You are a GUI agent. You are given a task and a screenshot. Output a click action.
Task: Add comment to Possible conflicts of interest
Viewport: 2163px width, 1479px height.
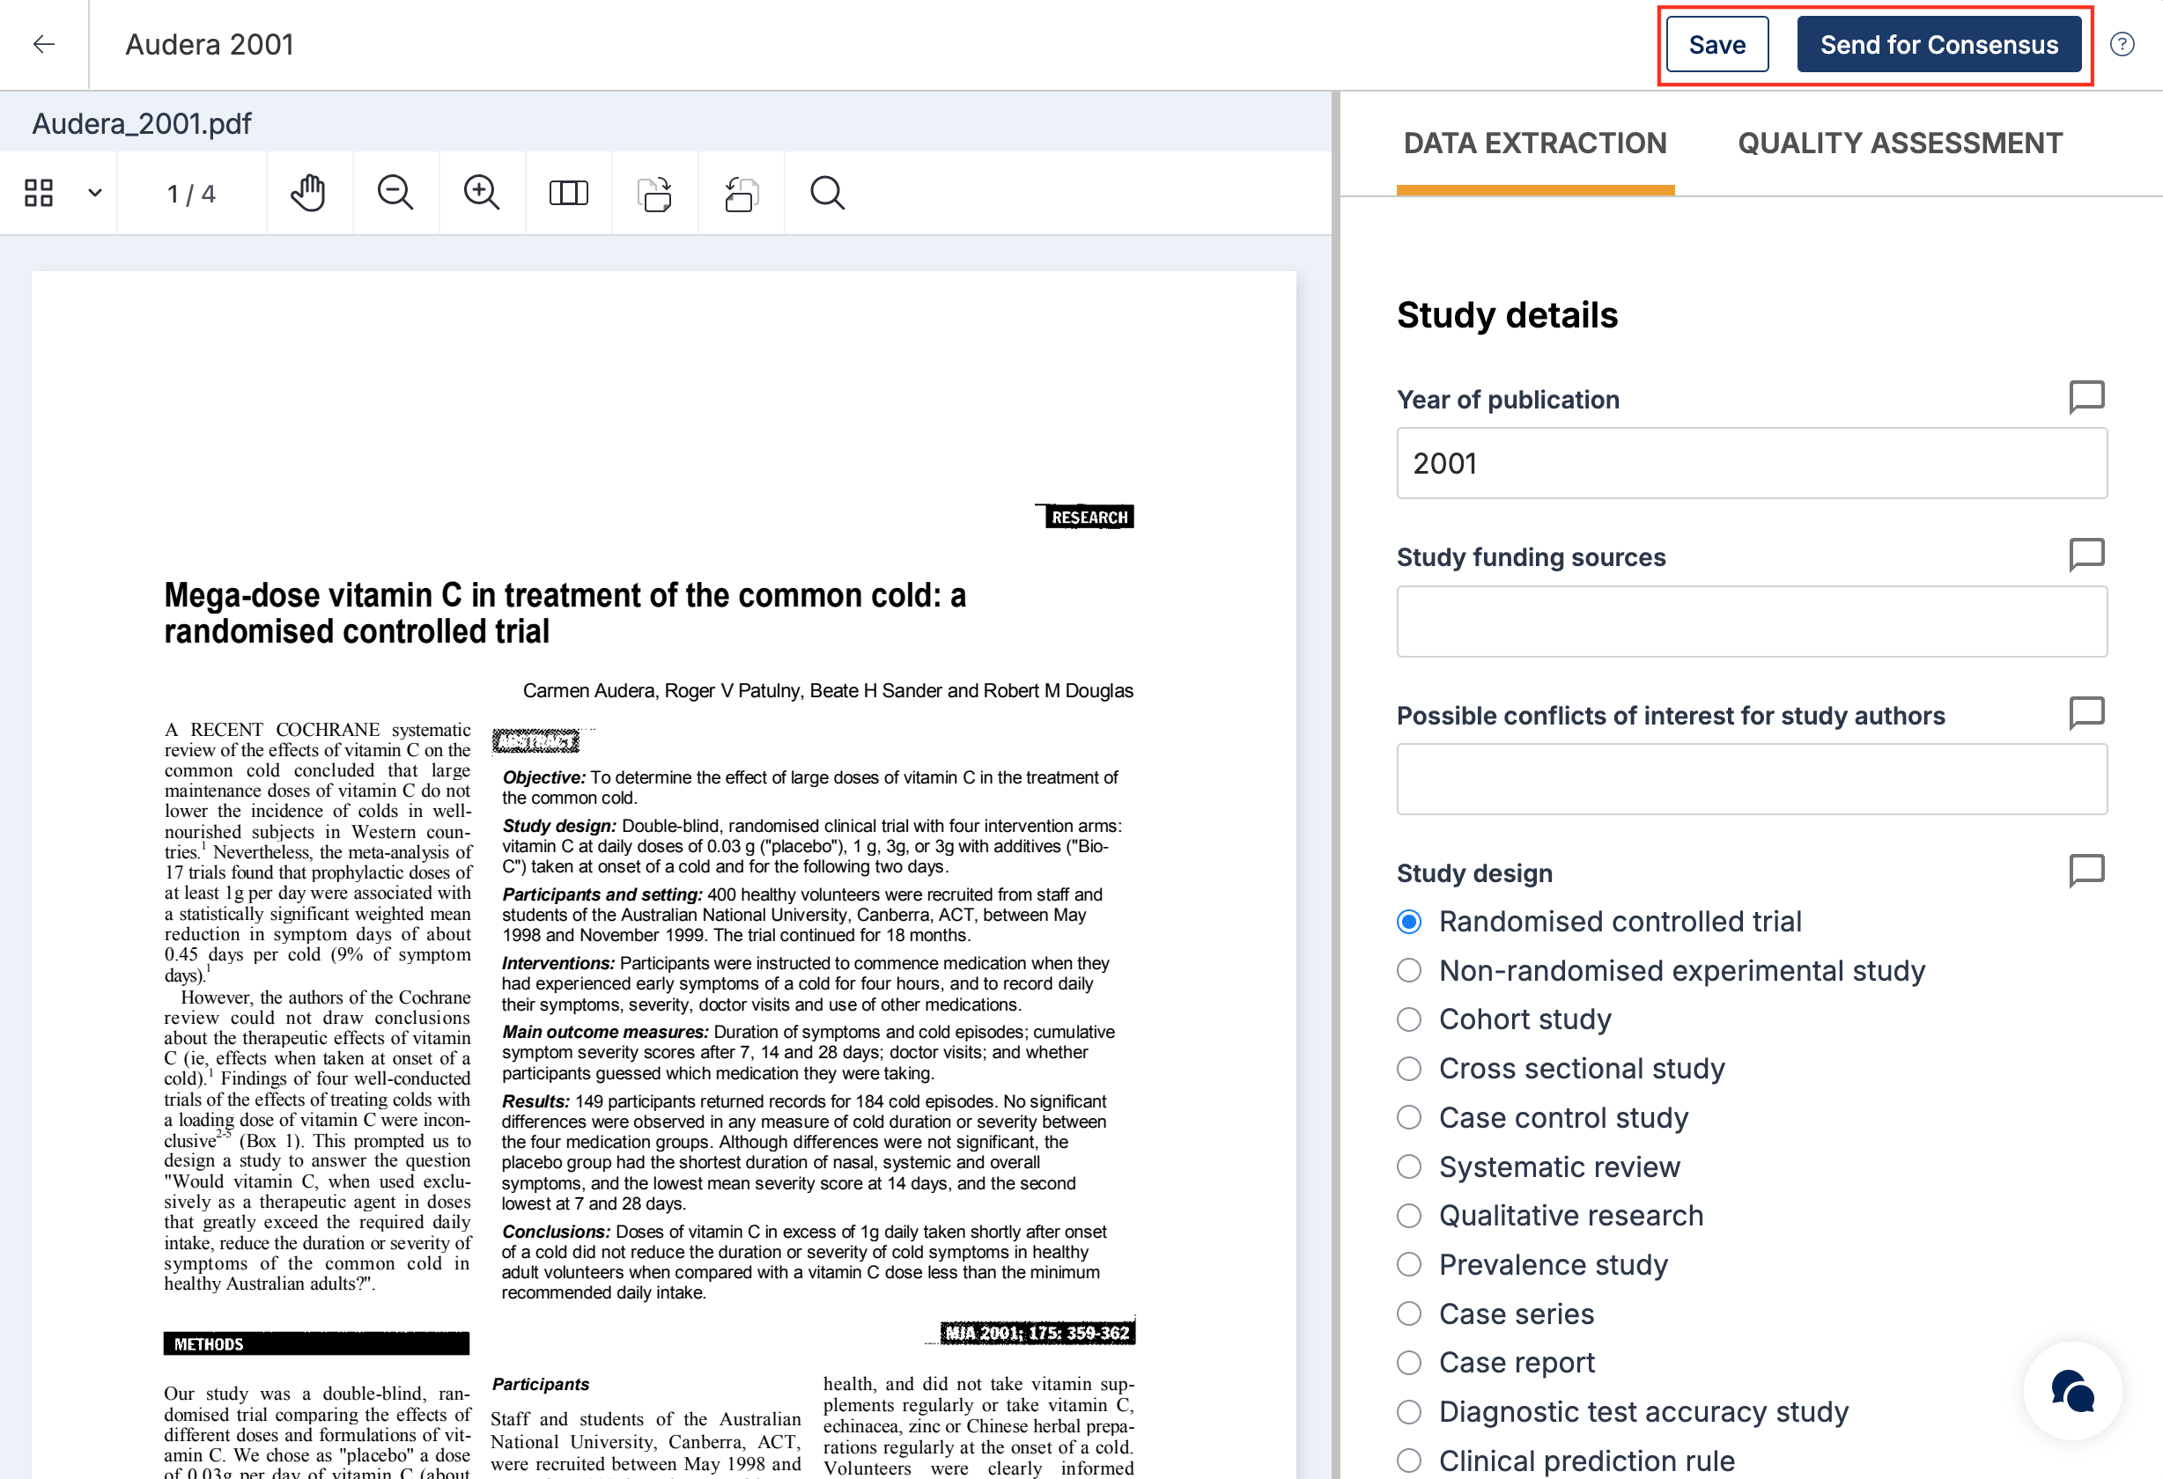click(x=2086, y=713)
